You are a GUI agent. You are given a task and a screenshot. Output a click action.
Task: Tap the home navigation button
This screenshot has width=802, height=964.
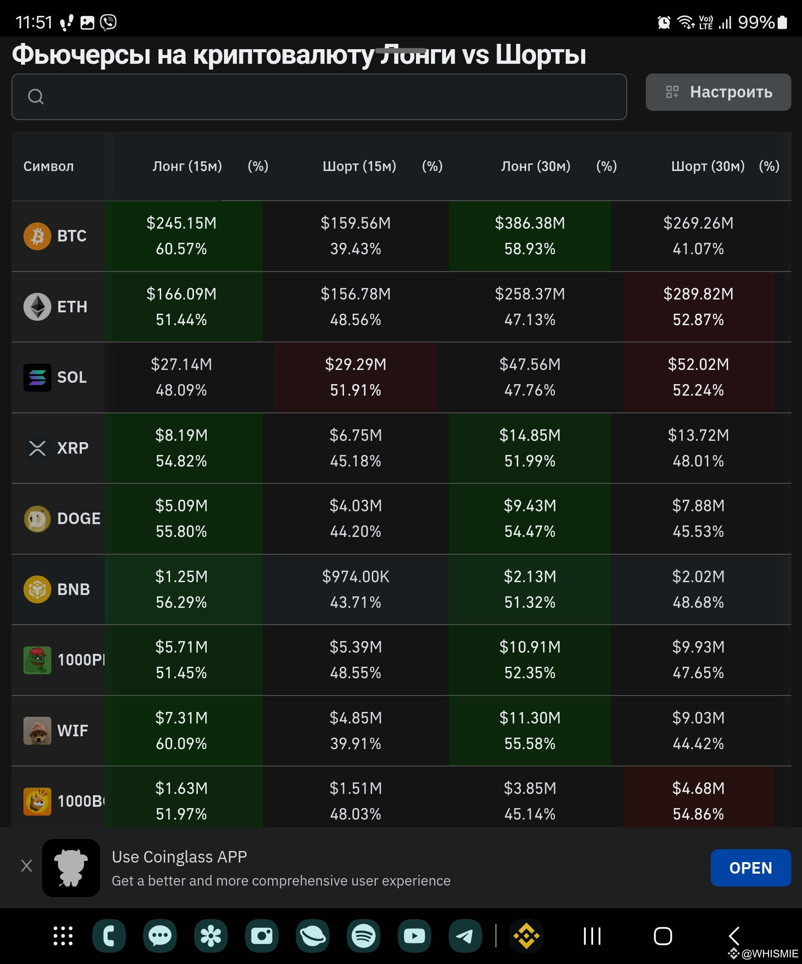click(663, 936)
